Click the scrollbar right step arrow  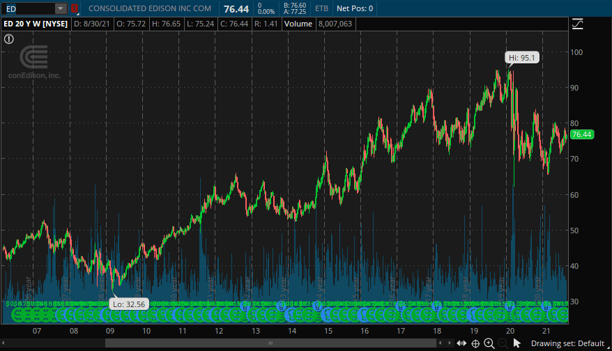tap(450, 343)
